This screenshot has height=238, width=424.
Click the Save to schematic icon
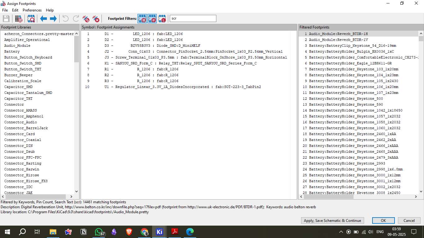click(6, 19)
